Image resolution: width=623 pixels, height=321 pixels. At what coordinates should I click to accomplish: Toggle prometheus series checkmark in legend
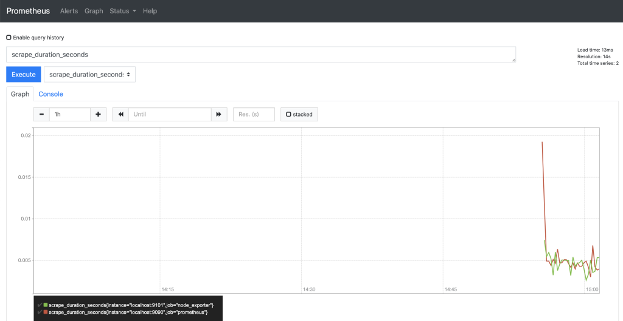[x=40, y=312]
